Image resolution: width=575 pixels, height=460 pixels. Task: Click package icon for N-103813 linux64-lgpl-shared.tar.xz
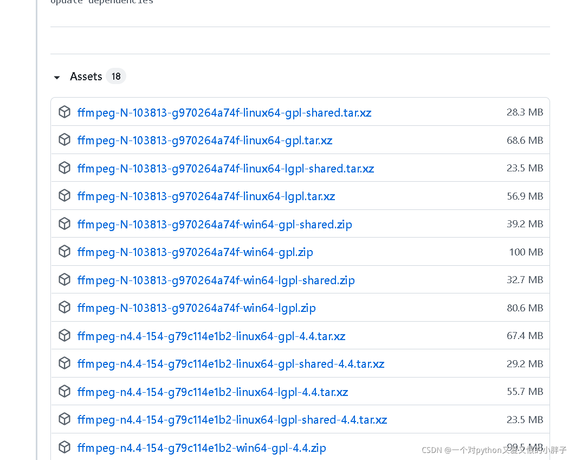point(64,168)
